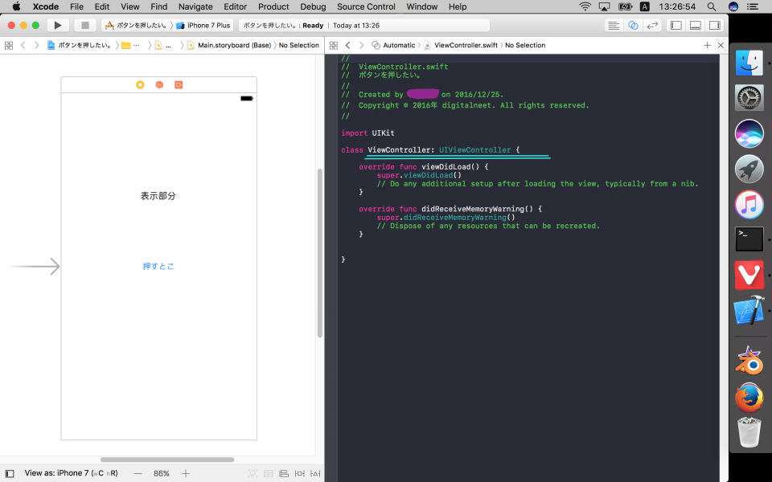This screenshot has height=482, width=772.
Task: Open the Align constraints menu
Action: tap(284, 474)
